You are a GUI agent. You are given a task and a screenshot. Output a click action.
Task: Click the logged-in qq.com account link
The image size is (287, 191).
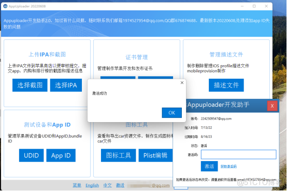click(x=149, y=185)
